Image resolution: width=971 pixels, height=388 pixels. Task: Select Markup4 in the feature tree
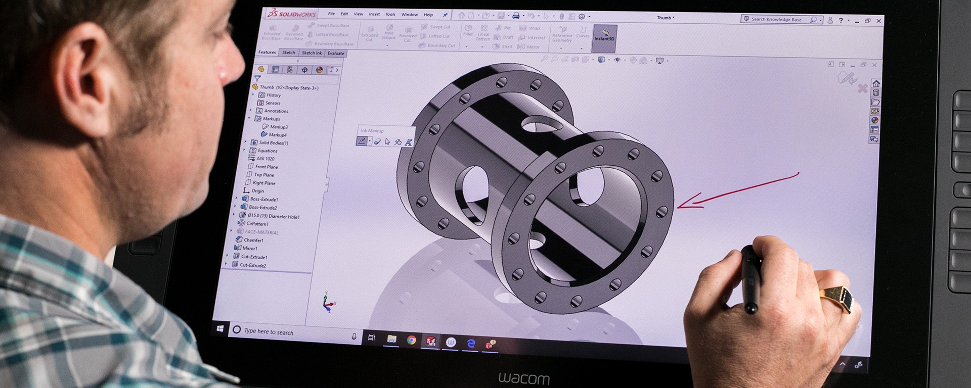tap(277, 135)
